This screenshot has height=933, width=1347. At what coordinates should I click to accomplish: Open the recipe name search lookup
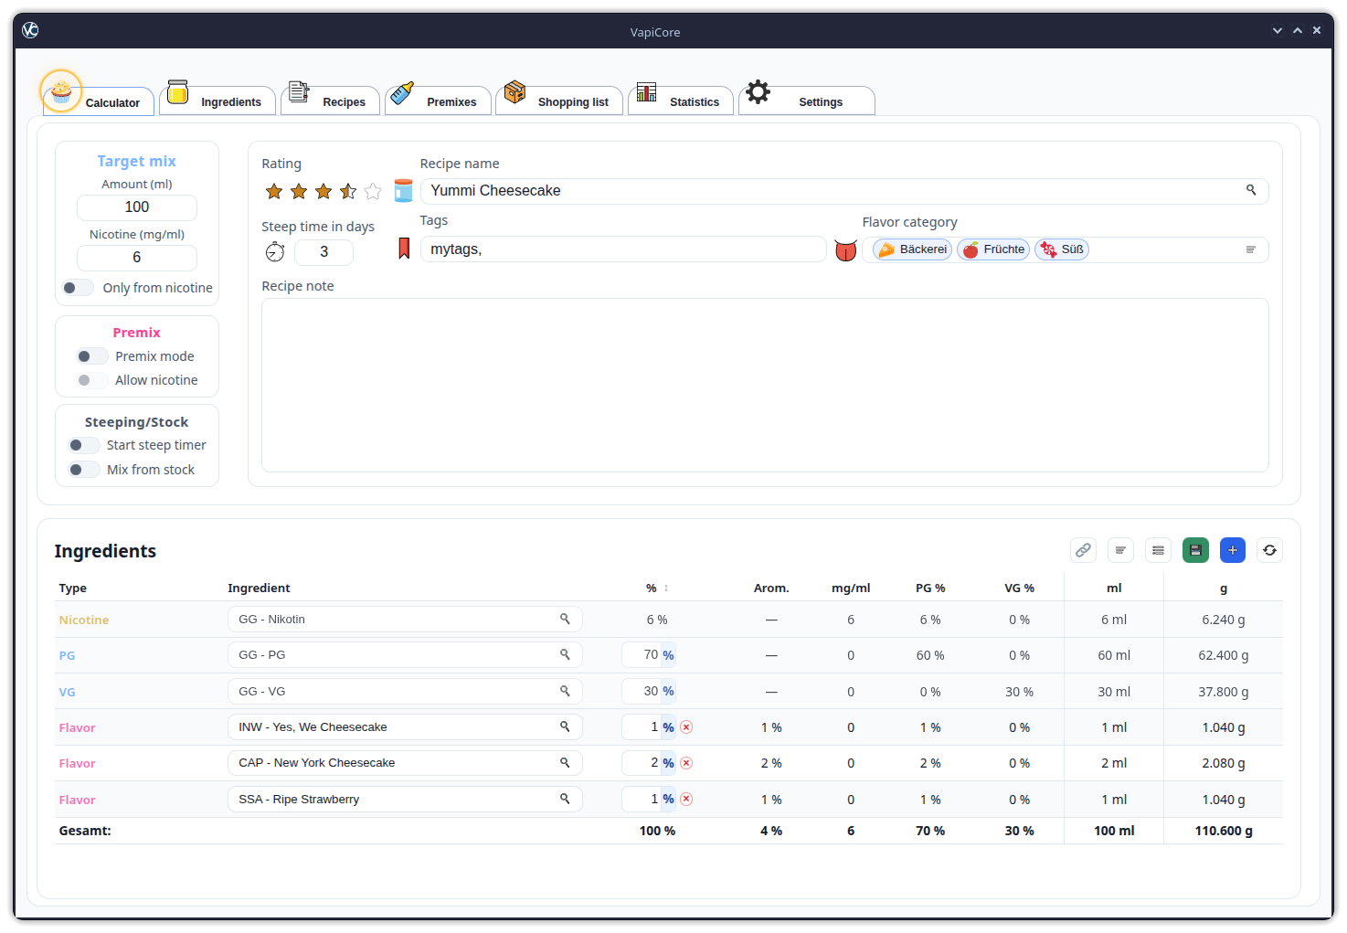(1251, 190)
